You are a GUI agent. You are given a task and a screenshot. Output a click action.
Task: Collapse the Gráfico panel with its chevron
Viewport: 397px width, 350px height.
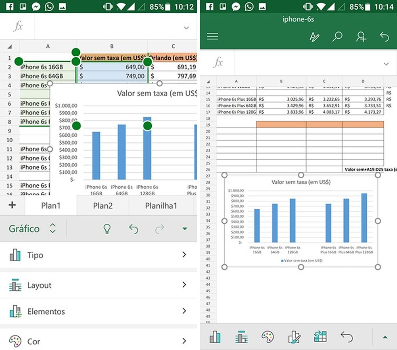52,229
